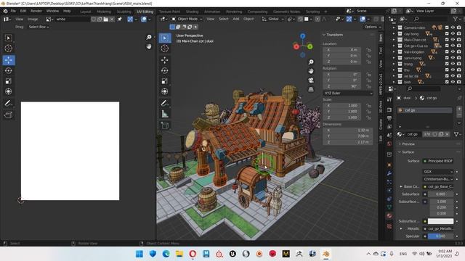Select the Move tool in UV editor
Viewport: 465px width, 261px height.
(x=8, y=60)
